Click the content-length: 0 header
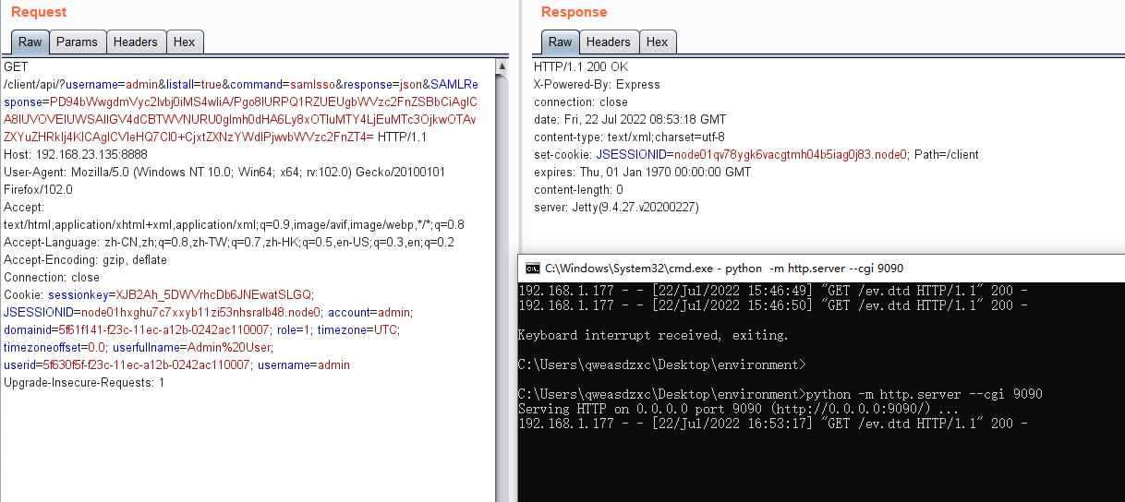Image resolution: width=1125 pixels, height=502 pixels. (578, 190)
